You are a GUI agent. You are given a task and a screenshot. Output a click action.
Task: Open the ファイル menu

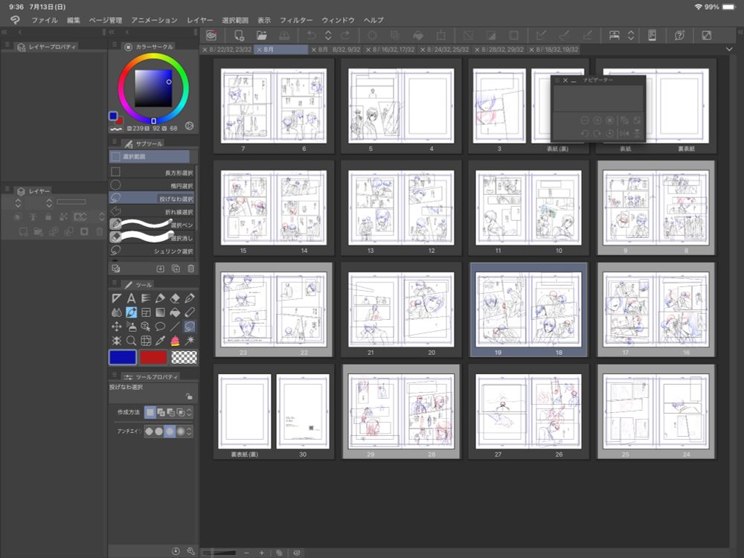pyautogui.click(x=44, y=20)
